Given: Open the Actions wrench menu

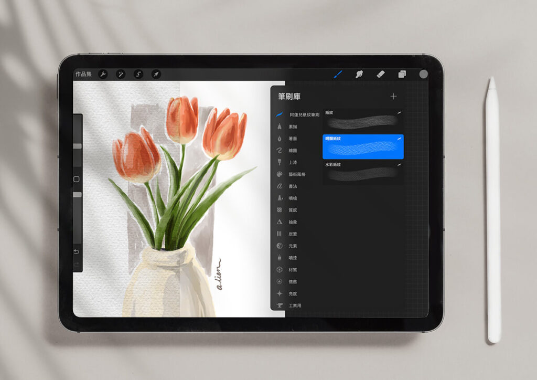Looking at the screenshot, I should pos(103,74).
